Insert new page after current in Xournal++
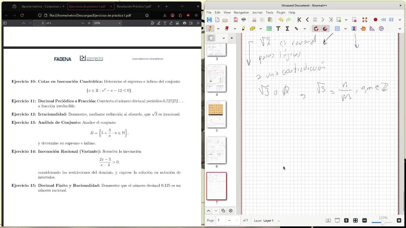Viewport: 406px width, 228px height. click(339, 20)
